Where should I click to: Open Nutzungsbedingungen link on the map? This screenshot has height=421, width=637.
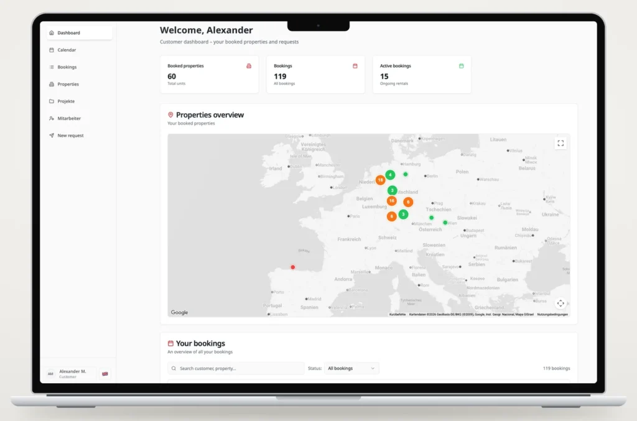tap(552, 314)
